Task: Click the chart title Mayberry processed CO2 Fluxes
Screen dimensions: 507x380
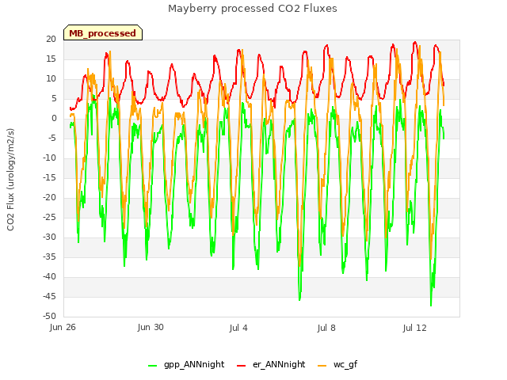Action: pos(253,9)
